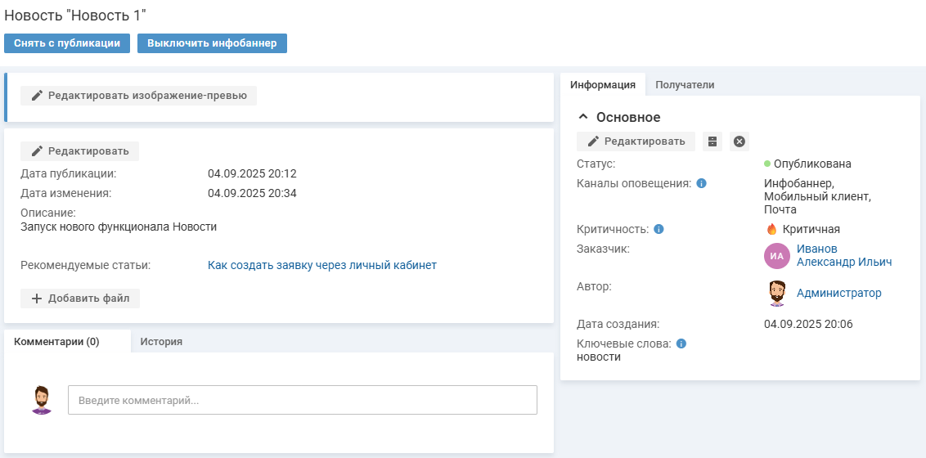This screenshot has height=458, width=926.
Task: Click Редактировать изображение-превью button
Action: coord(138,96)
